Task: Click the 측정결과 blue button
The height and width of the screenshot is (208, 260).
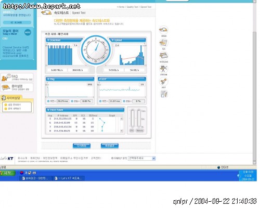Action: pyautogui.click(x=110, y=146)
